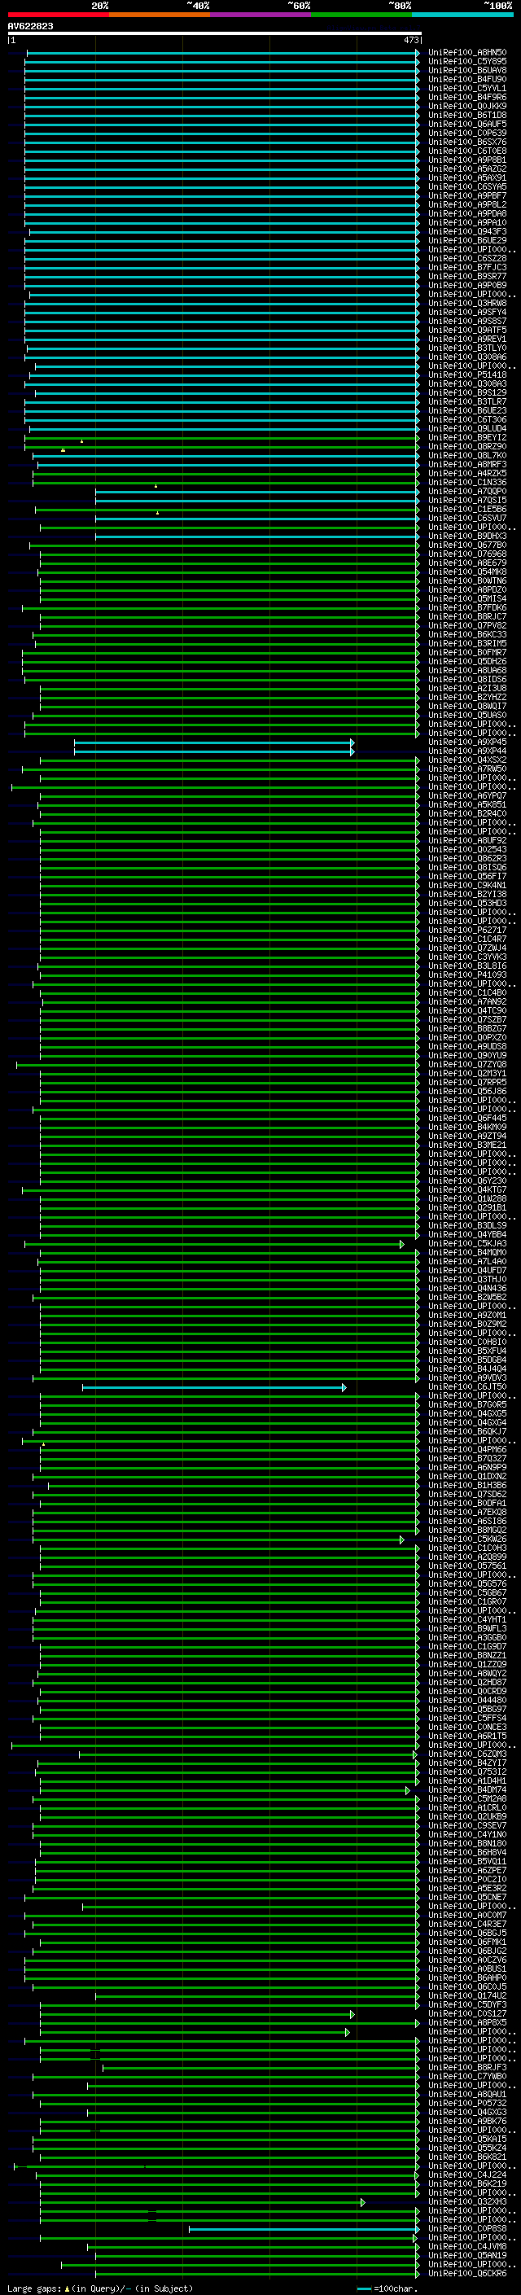Select hit label UniRef100_B9S129
Image resolution: width=521 pixels, height=2295 pixels.
466,393
